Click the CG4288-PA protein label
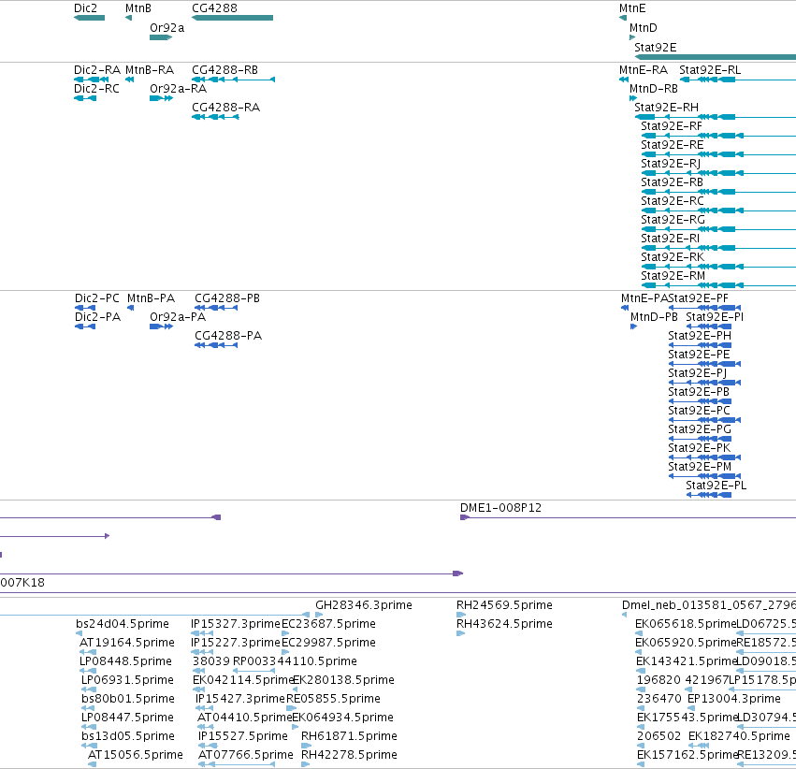 (x=228, y=336)
